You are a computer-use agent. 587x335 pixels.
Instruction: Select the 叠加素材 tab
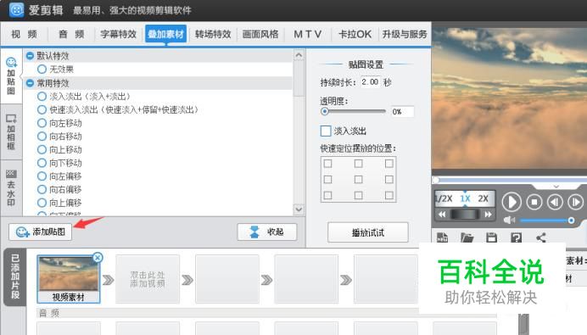[166, 34]
